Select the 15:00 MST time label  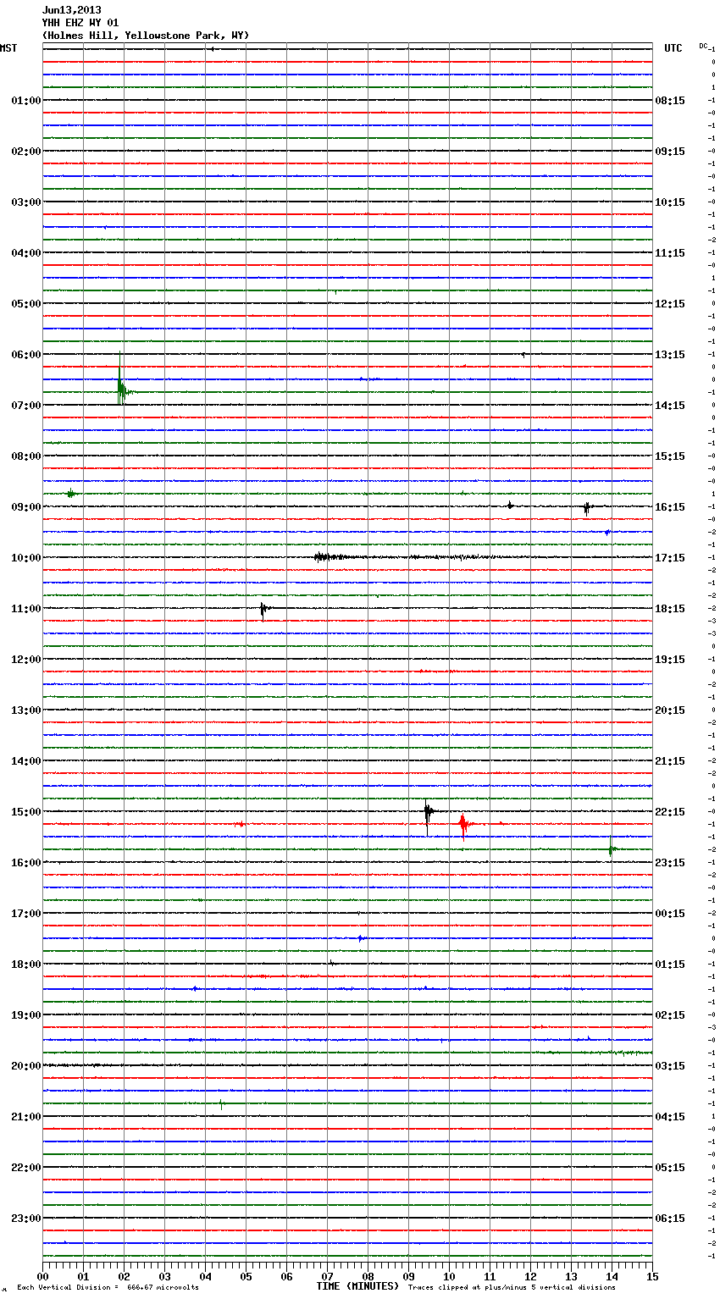25,812
